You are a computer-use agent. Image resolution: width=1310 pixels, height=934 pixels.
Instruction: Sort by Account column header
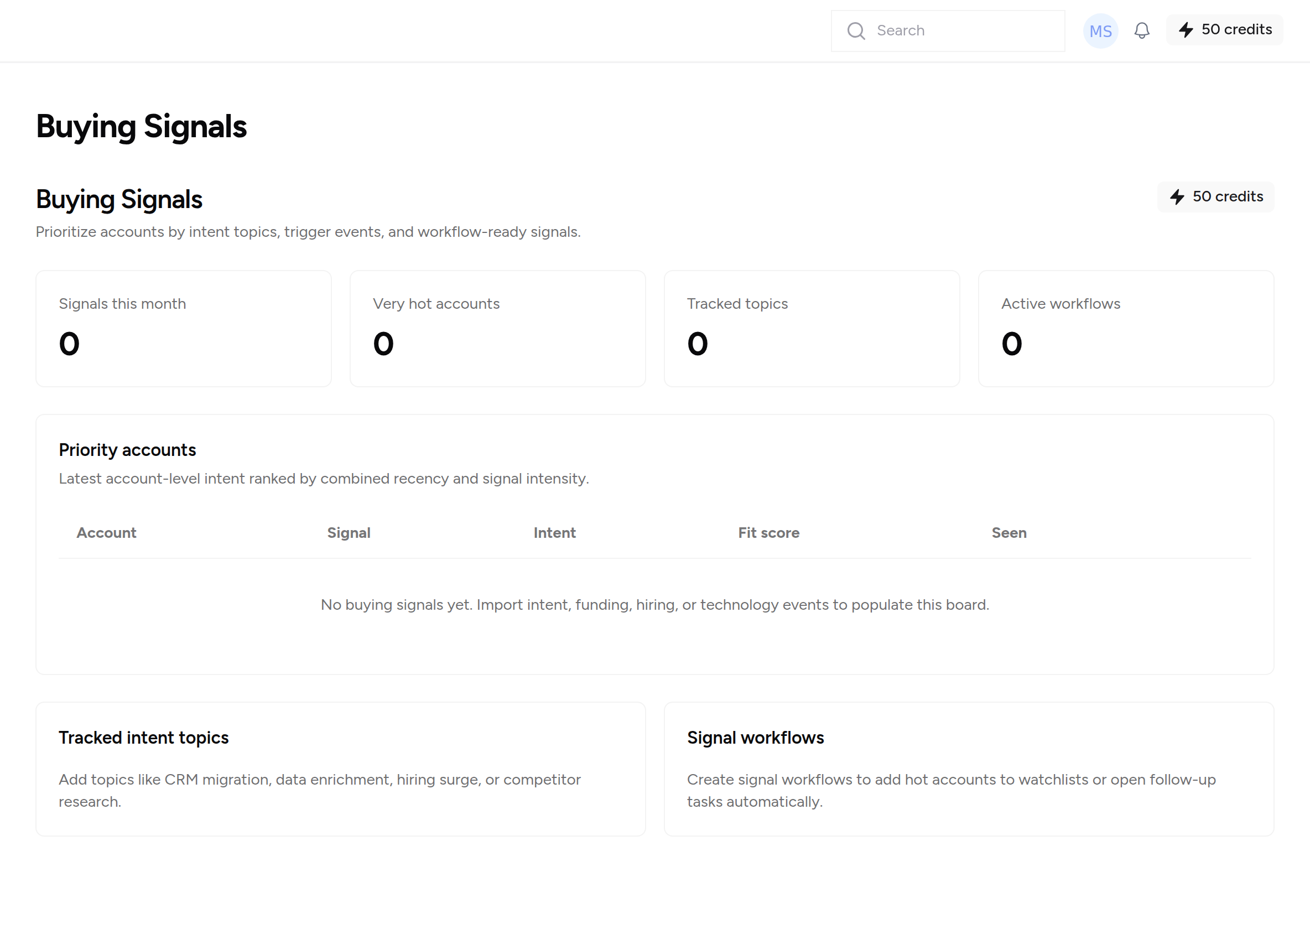(x=106, y=532)
